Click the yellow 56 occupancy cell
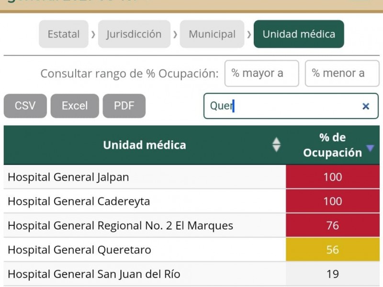Screen dimensions: 383x287 pos(333,250)
